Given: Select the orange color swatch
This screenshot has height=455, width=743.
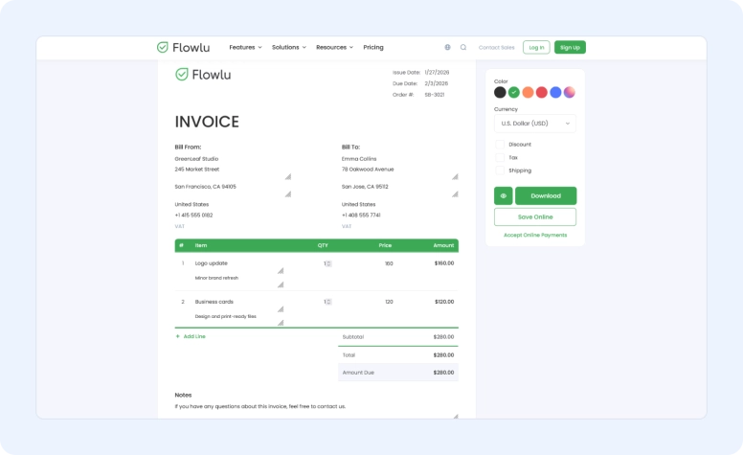Looking at the screenshot, I should pyautogui.click(x=528, y=92).
